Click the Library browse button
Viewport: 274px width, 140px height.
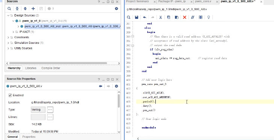(x=50, y=117)
